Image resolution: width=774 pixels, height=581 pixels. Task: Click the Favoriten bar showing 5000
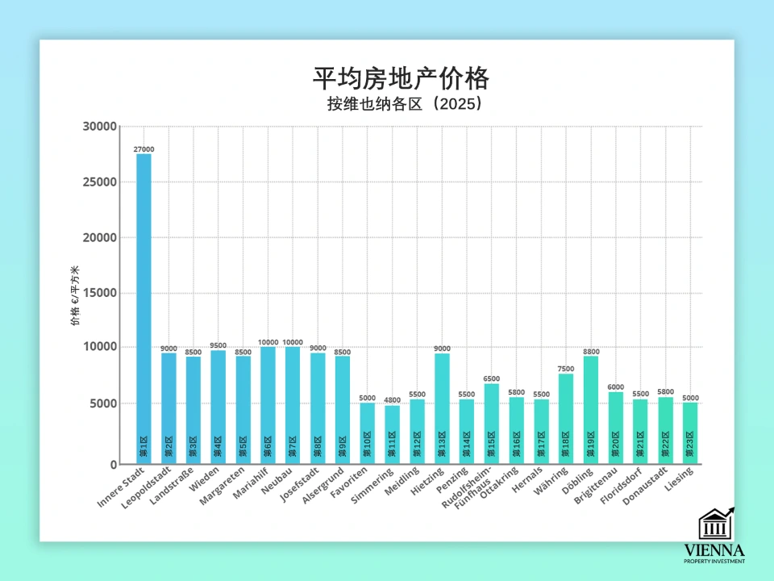(x=367, y=432)
